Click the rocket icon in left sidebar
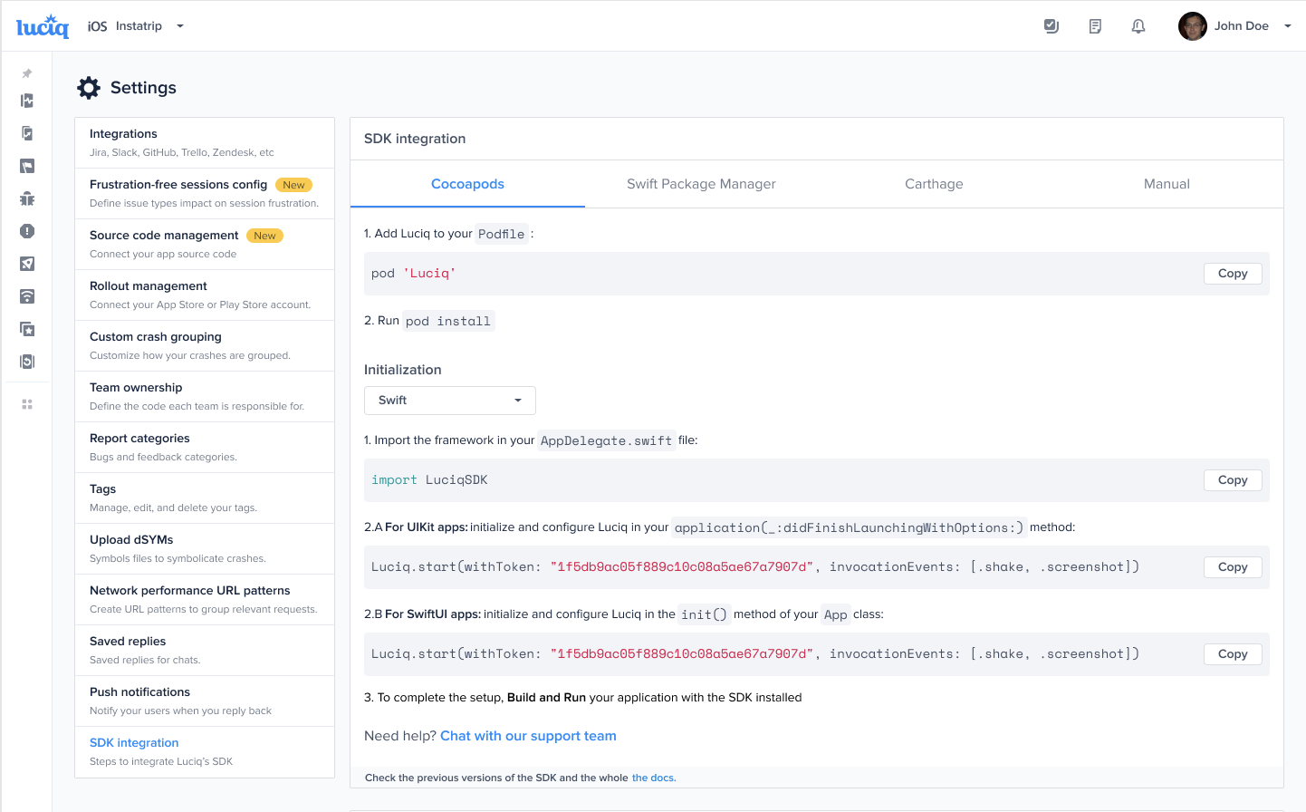 27,264
